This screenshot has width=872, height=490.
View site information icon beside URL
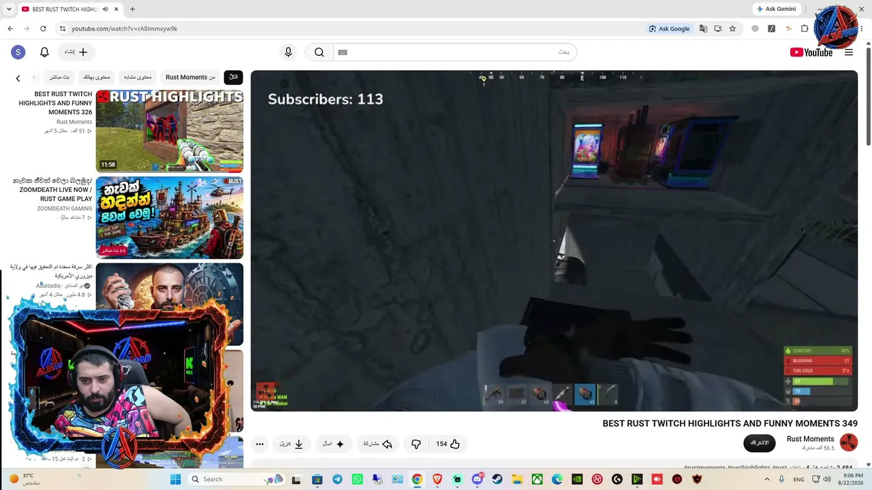[62, 29]
